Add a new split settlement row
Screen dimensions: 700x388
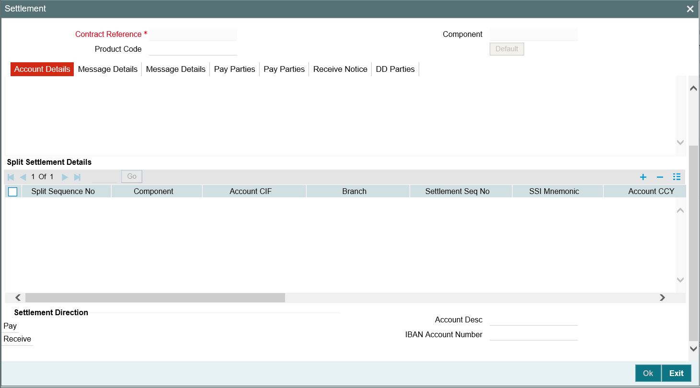[643, 177]
